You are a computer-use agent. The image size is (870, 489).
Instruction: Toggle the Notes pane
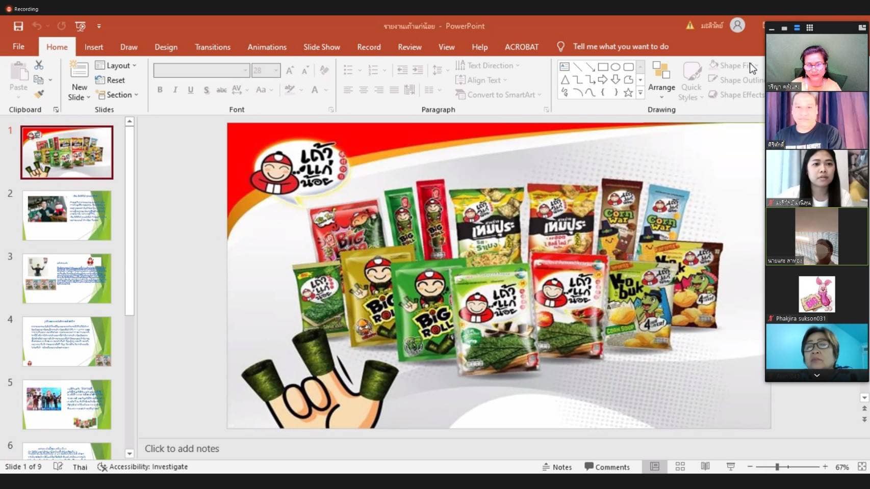tap(557, 467)
